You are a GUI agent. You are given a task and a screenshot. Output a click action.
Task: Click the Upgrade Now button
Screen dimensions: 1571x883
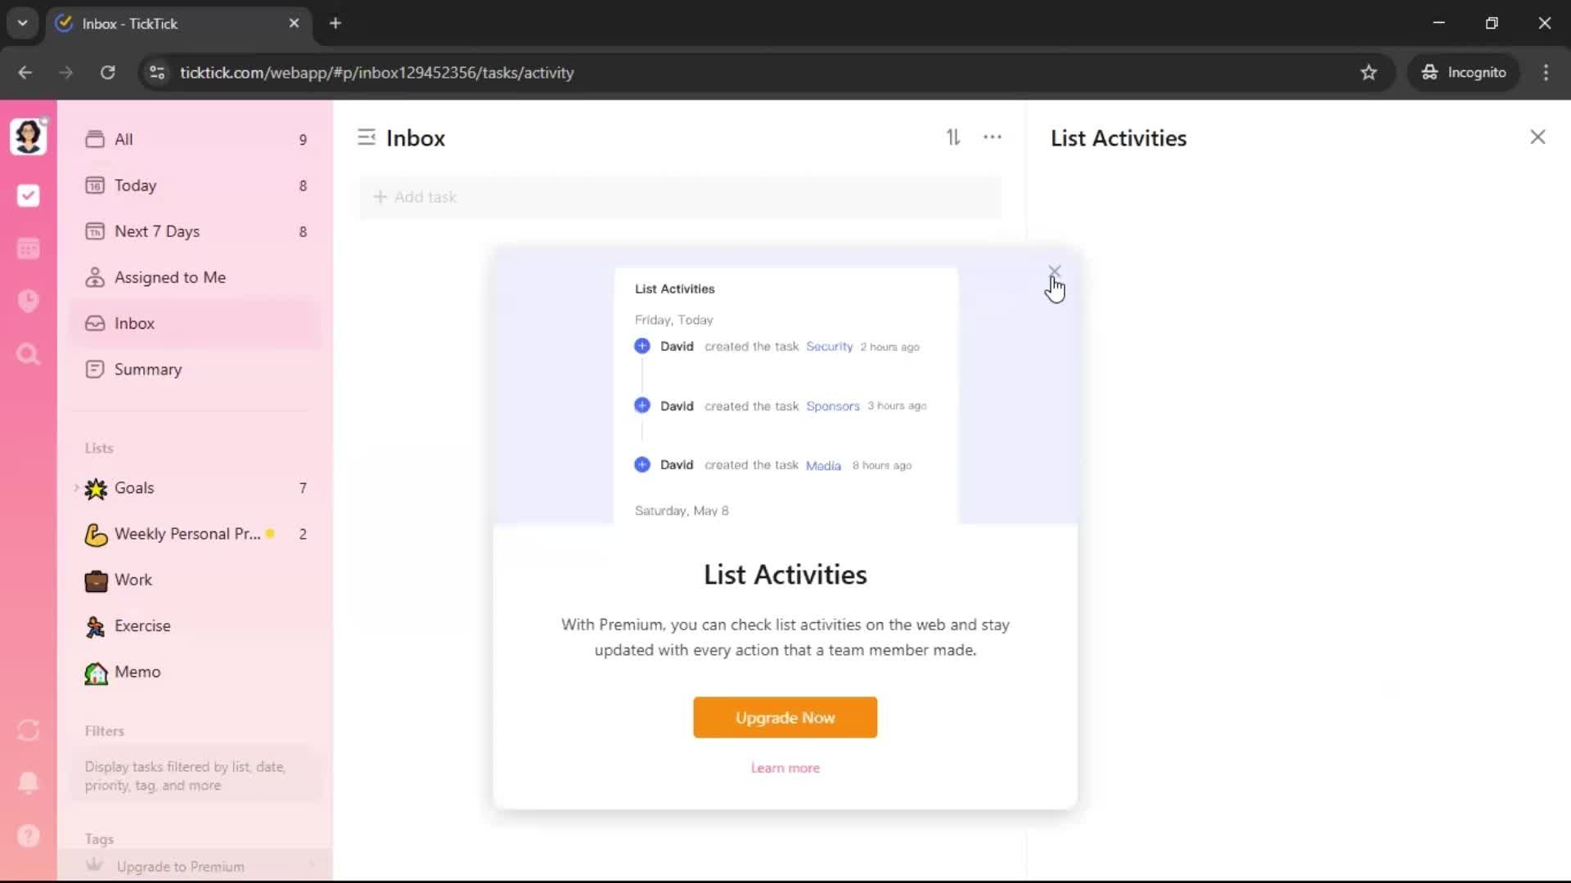785,717
